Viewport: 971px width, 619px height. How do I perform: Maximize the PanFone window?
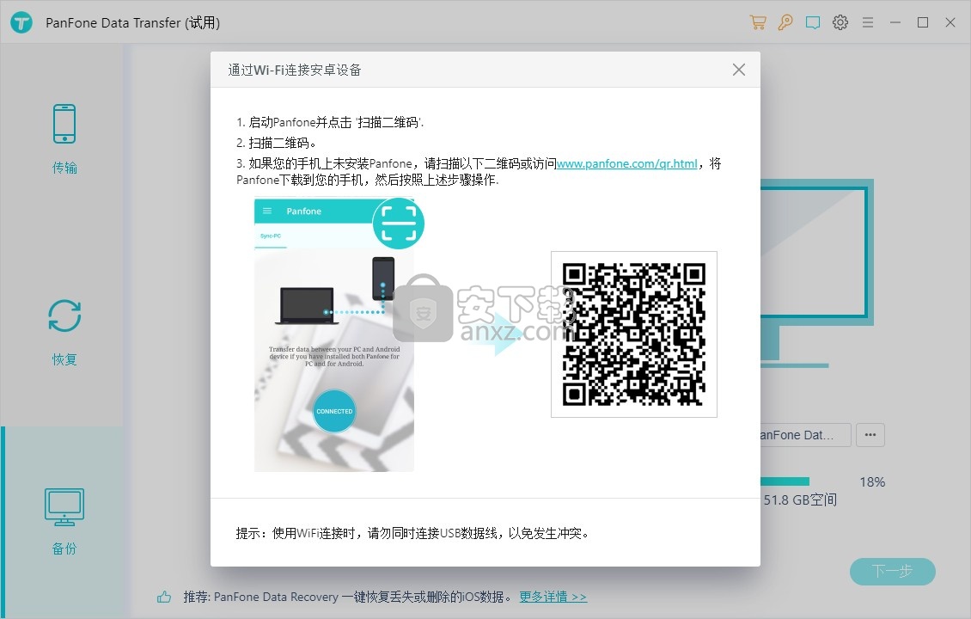pos(923,22)
